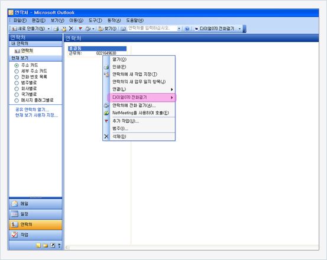
Task: Choose 삭제(D) in the context menu
Action: (x=139, y=137)
